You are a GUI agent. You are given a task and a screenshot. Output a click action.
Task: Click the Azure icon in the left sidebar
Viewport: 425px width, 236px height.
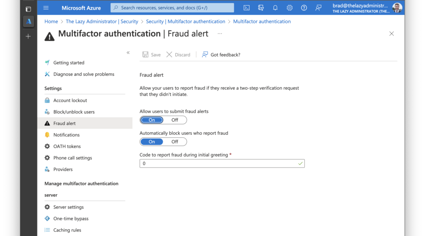point(29,21)
